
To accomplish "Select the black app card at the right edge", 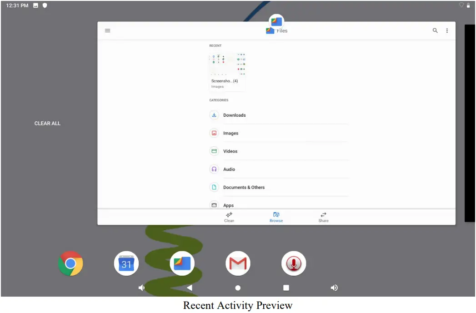I will pos(470,123).
